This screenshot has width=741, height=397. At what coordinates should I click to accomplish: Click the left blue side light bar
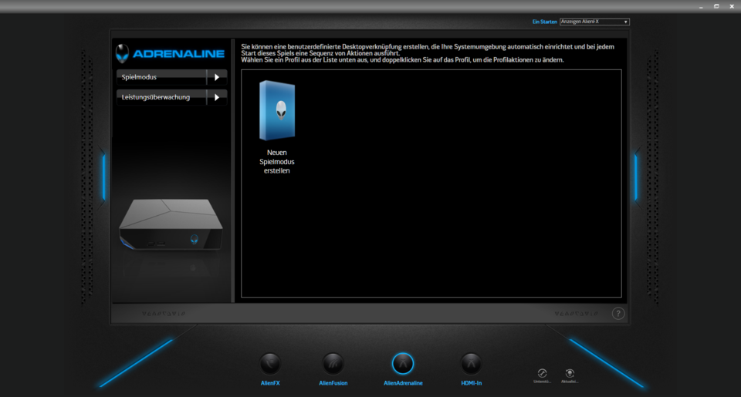(x=104, y=177)
